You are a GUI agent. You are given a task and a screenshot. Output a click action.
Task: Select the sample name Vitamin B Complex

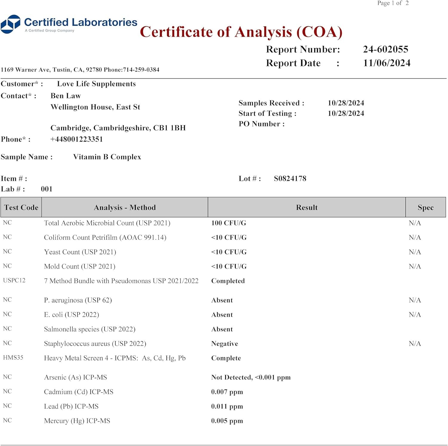[x=107, y=157]
